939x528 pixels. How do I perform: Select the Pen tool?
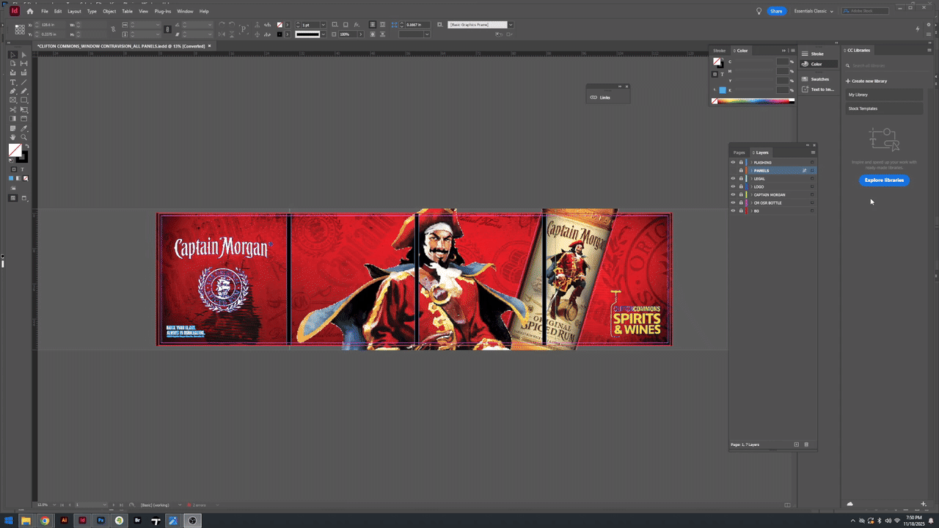[x=12, y=91]
